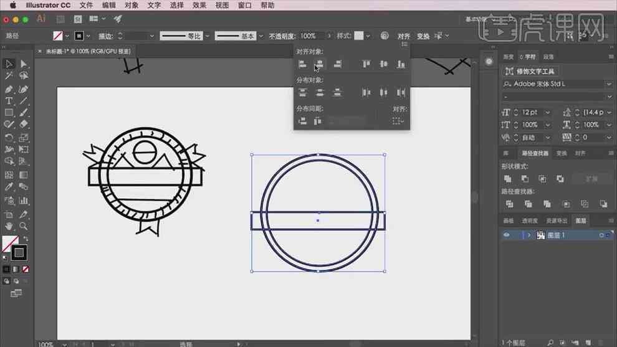Select the Artboard tool

coord(9,214)
